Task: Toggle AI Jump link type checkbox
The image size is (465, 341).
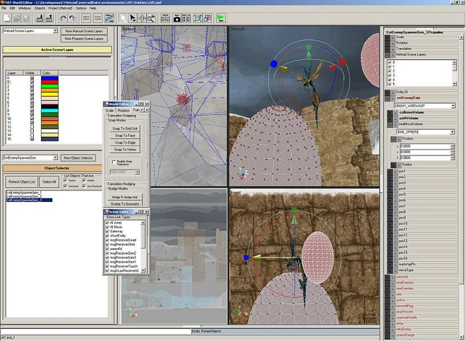Action: coord(108,223)
